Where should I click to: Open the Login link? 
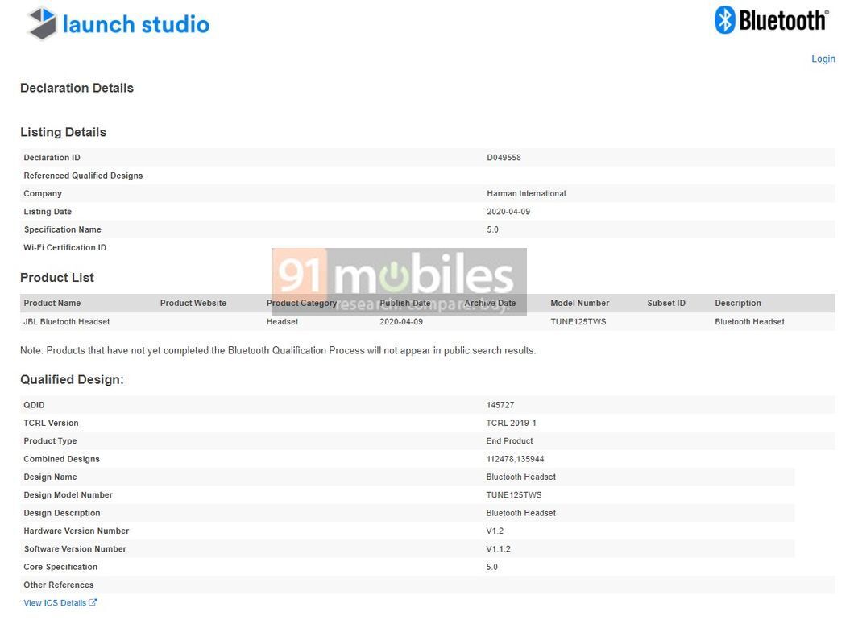tap(823, 59)
